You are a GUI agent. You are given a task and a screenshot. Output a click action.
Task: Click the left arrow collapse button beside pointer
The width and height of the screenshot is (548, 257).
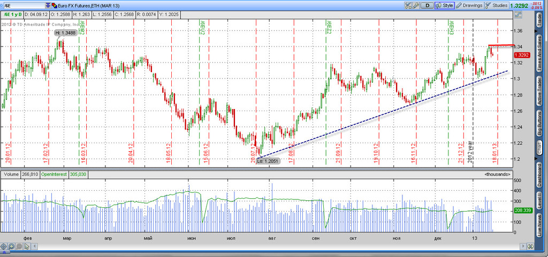tap(35, 246)
